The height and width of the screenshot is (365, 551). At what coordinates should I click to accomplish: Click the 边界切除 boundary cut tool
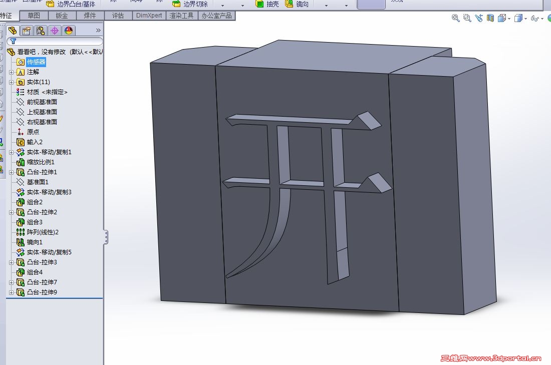coord(190,4)
